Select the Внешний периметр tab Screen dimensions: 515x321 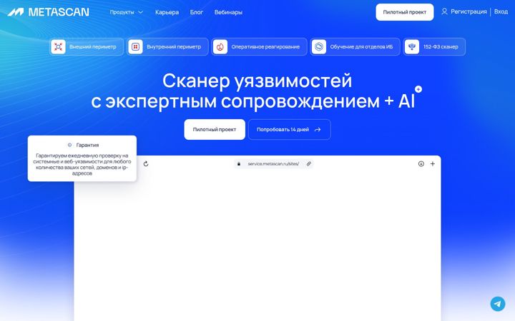click(87, 46)
